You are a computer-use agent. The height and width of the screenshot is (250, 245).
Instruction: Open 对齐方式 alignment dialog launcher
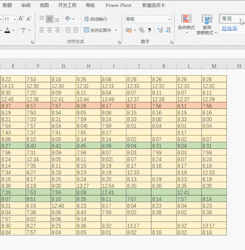(x=119, y=42)
